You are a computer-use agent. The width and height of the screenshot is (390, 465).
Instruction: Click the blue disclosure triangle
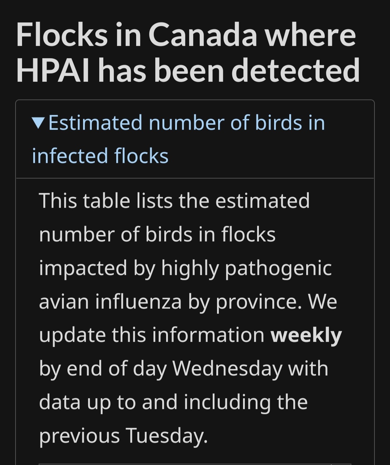(x=38, y=123)
